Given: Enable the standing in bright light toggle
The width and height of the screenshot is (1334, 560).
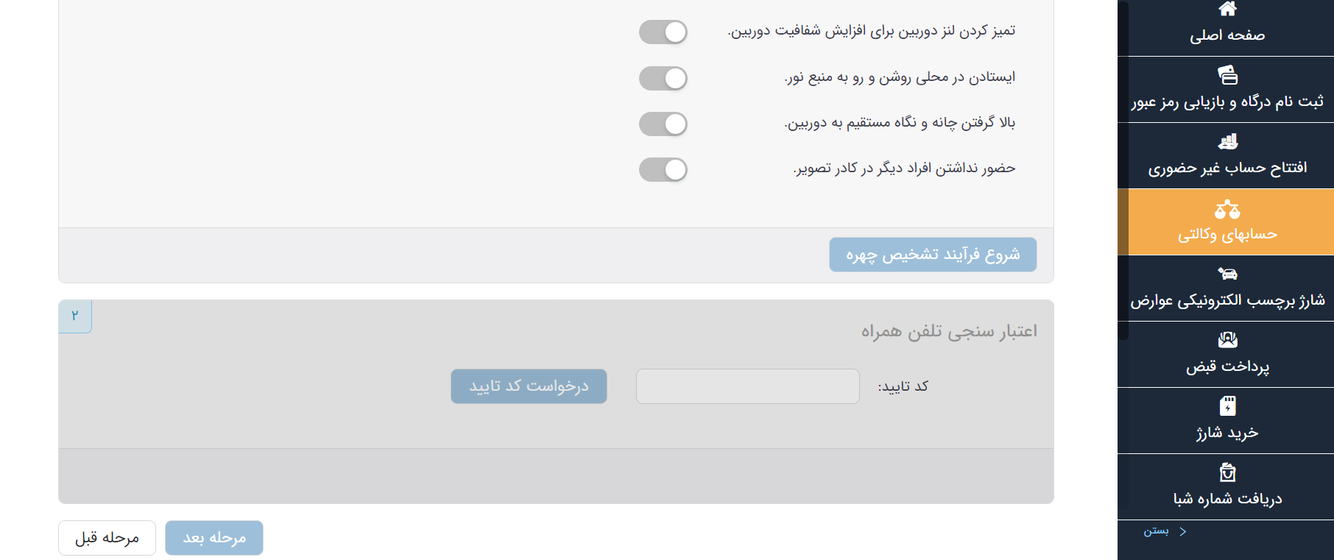Looking at the screenshot, I should coord(663,78).
